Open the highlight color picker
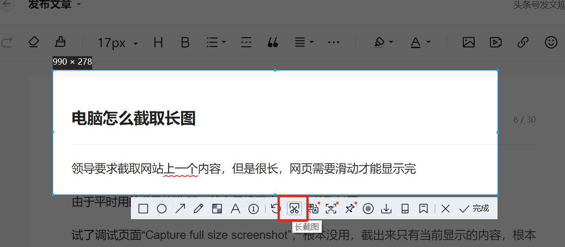 (383, 43)
